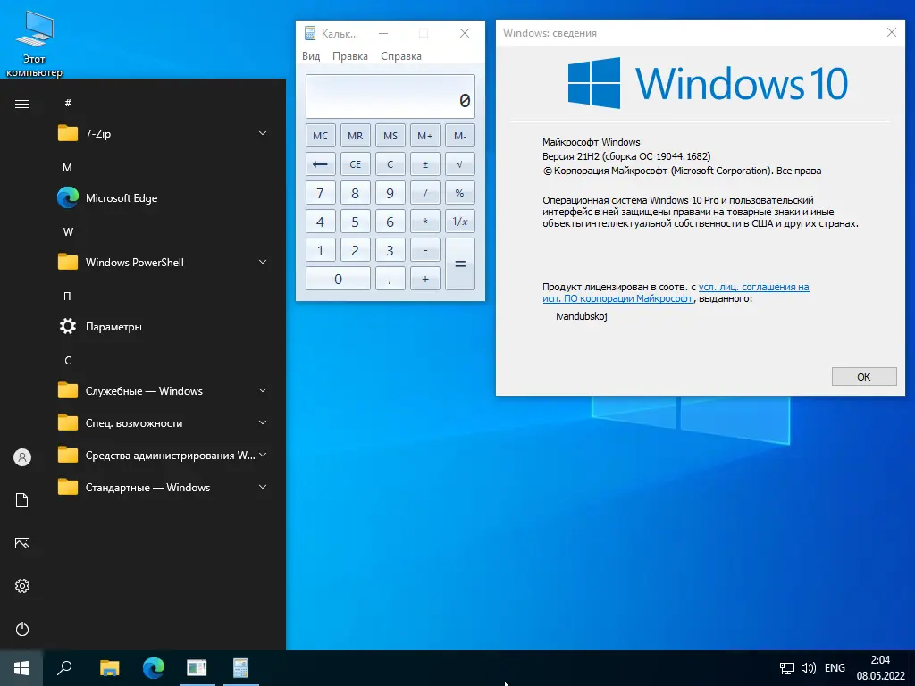Click the volume speaker icon in system tray
This screenshot has width=915, height=686.
(x=808, y=667)
